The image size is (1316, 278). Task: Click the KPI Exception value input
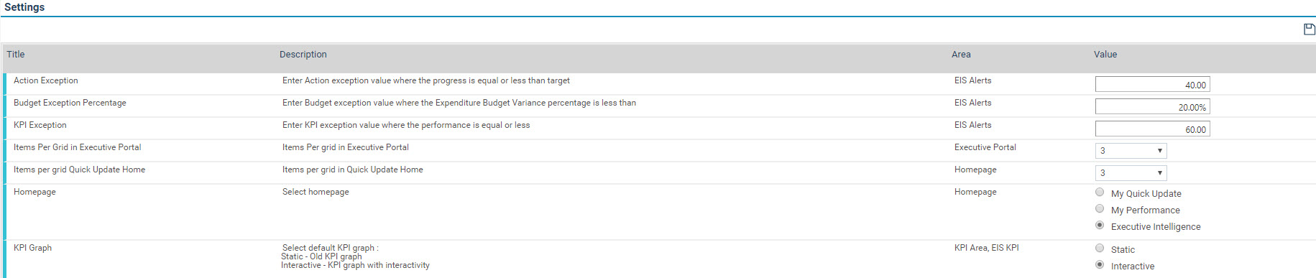pyautogui.click(x=1152, y=129)
